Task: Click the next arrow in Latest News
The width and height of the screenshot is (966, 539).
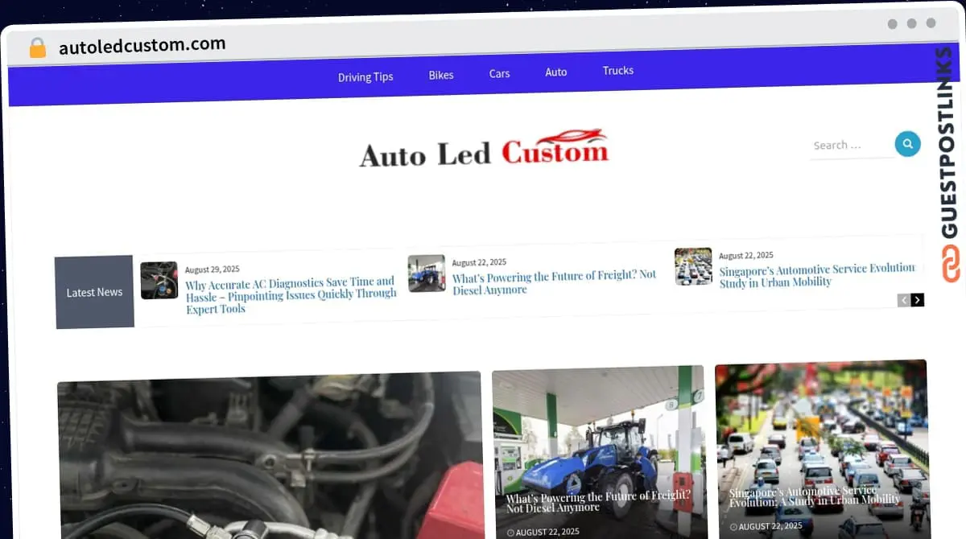Action: (x=918, y=300)
